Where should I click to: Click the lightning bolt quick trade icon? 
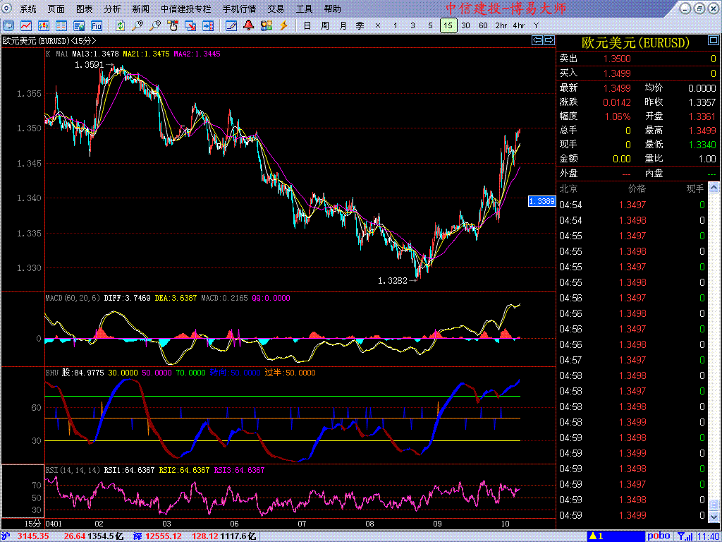[x=283, y=25]
